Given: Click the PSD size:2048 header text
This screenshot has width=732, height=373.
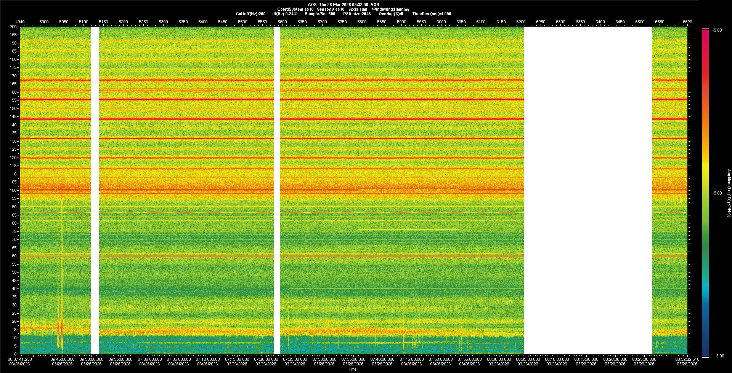Looking at the screenshot, I should pyautogui.click(x=357, y=14).
